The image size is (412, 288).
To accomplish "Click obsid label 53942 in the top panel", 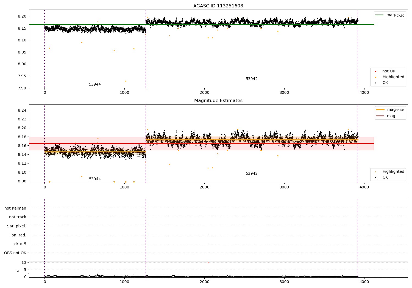I will (x=252, y=79).
